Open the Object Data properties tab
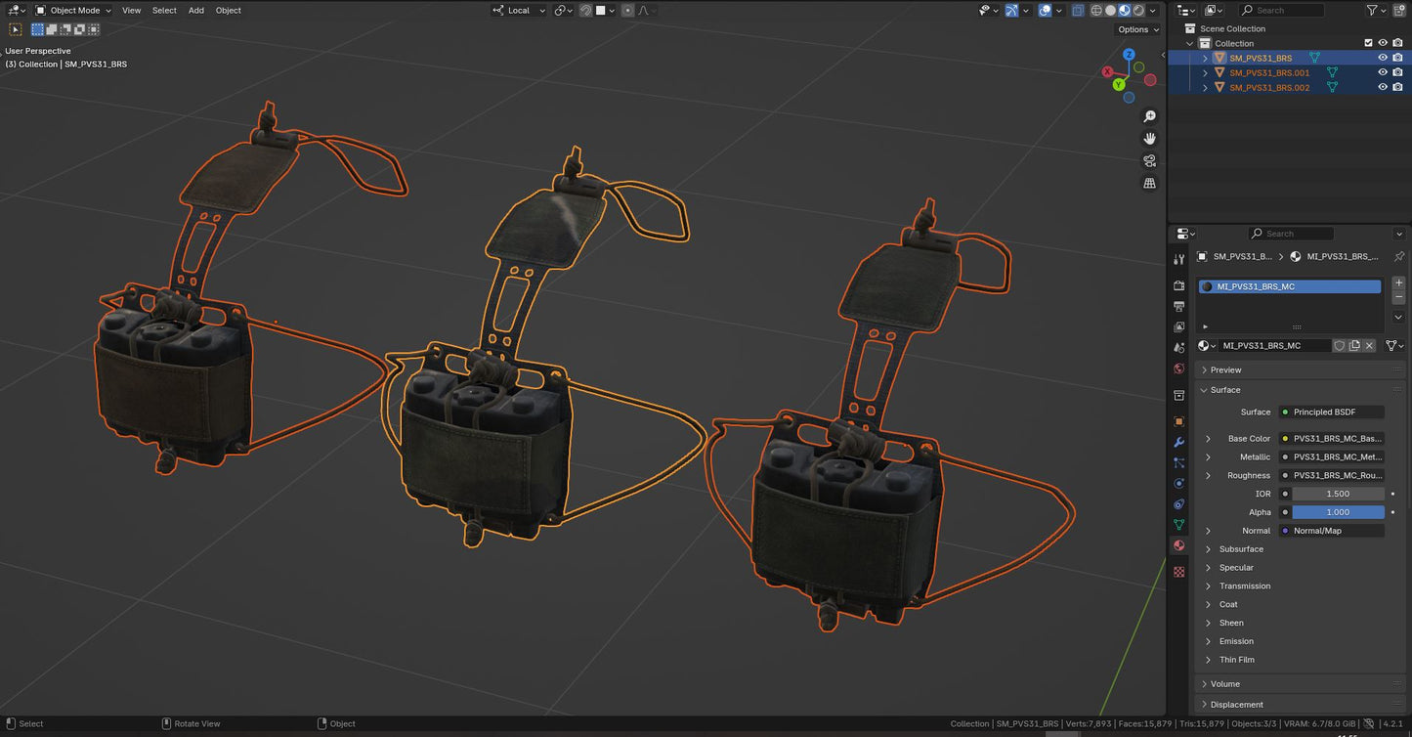 click(1179, 525)
